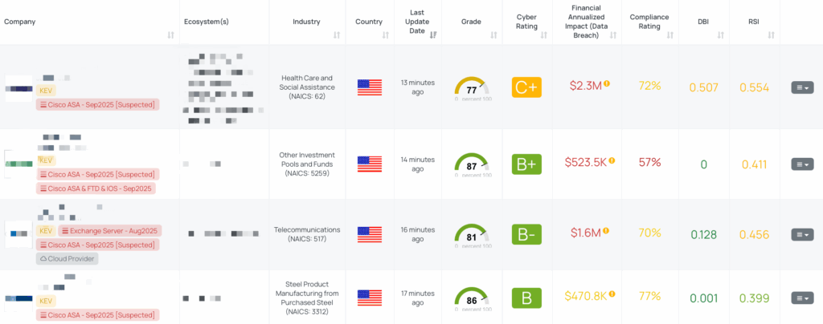Click the RSI column sort arrows
823x324 pixels.
pyautogui.click(x=772, y=35)
